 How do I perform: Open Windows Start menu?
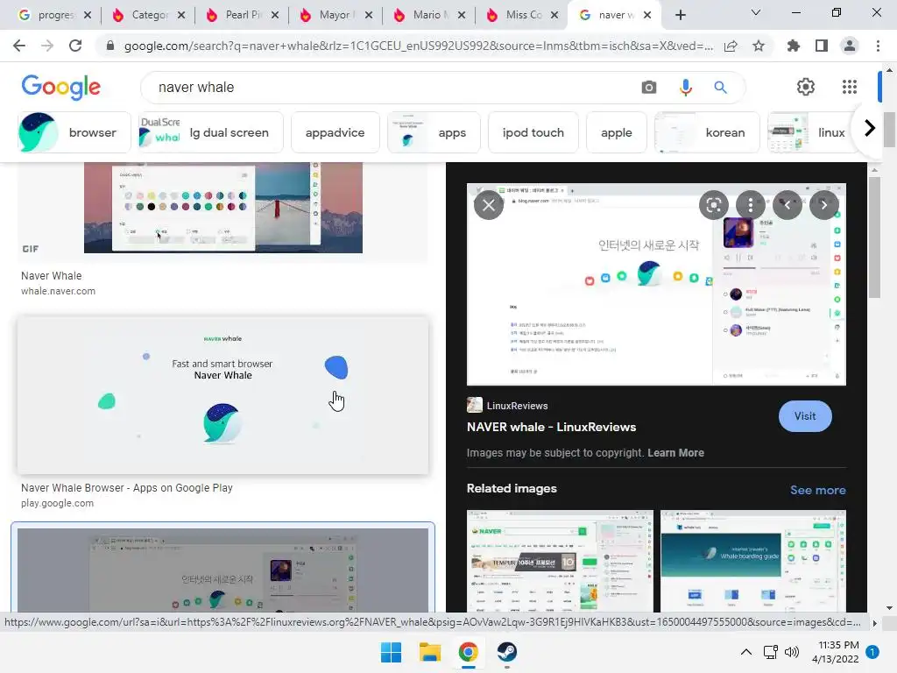(392, 652)
